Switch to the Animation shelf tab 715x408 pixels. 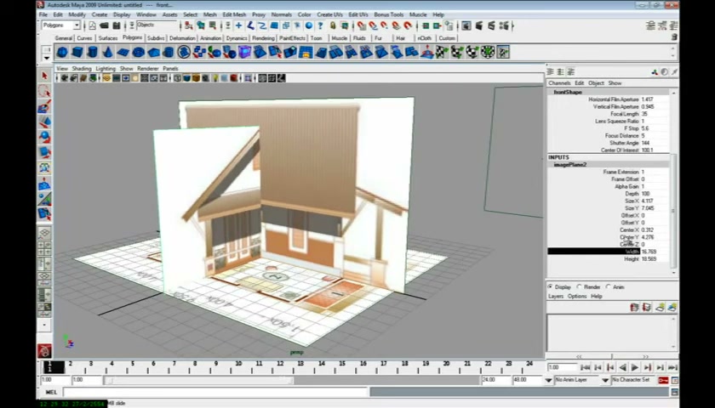[211, 38]
